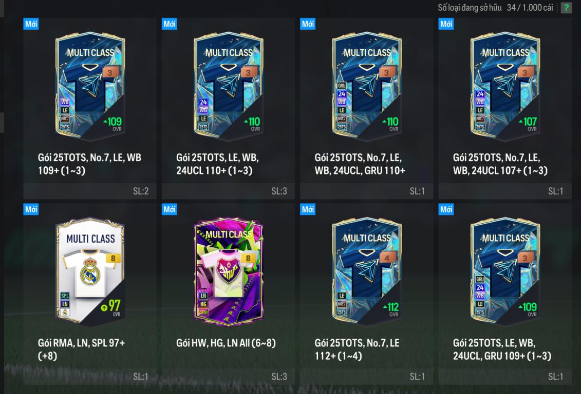Click the 'Gói 25TOTS, No.7, LE, WB 109+ (1~3)' title
581x394 pixels.
(x=89, y=164)
